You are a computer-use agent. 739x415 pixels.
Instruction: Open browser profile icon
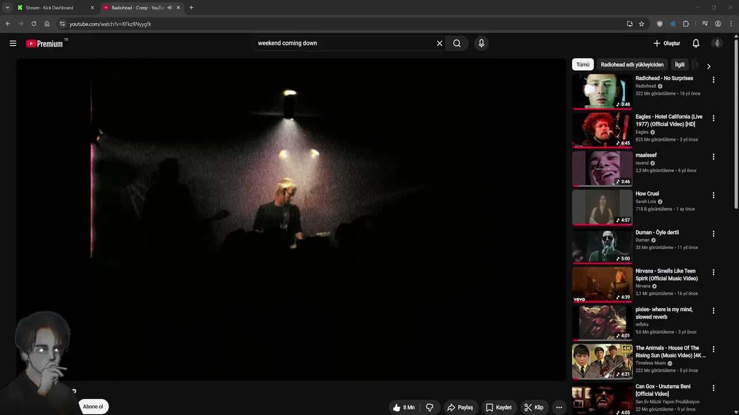[718, 24]
